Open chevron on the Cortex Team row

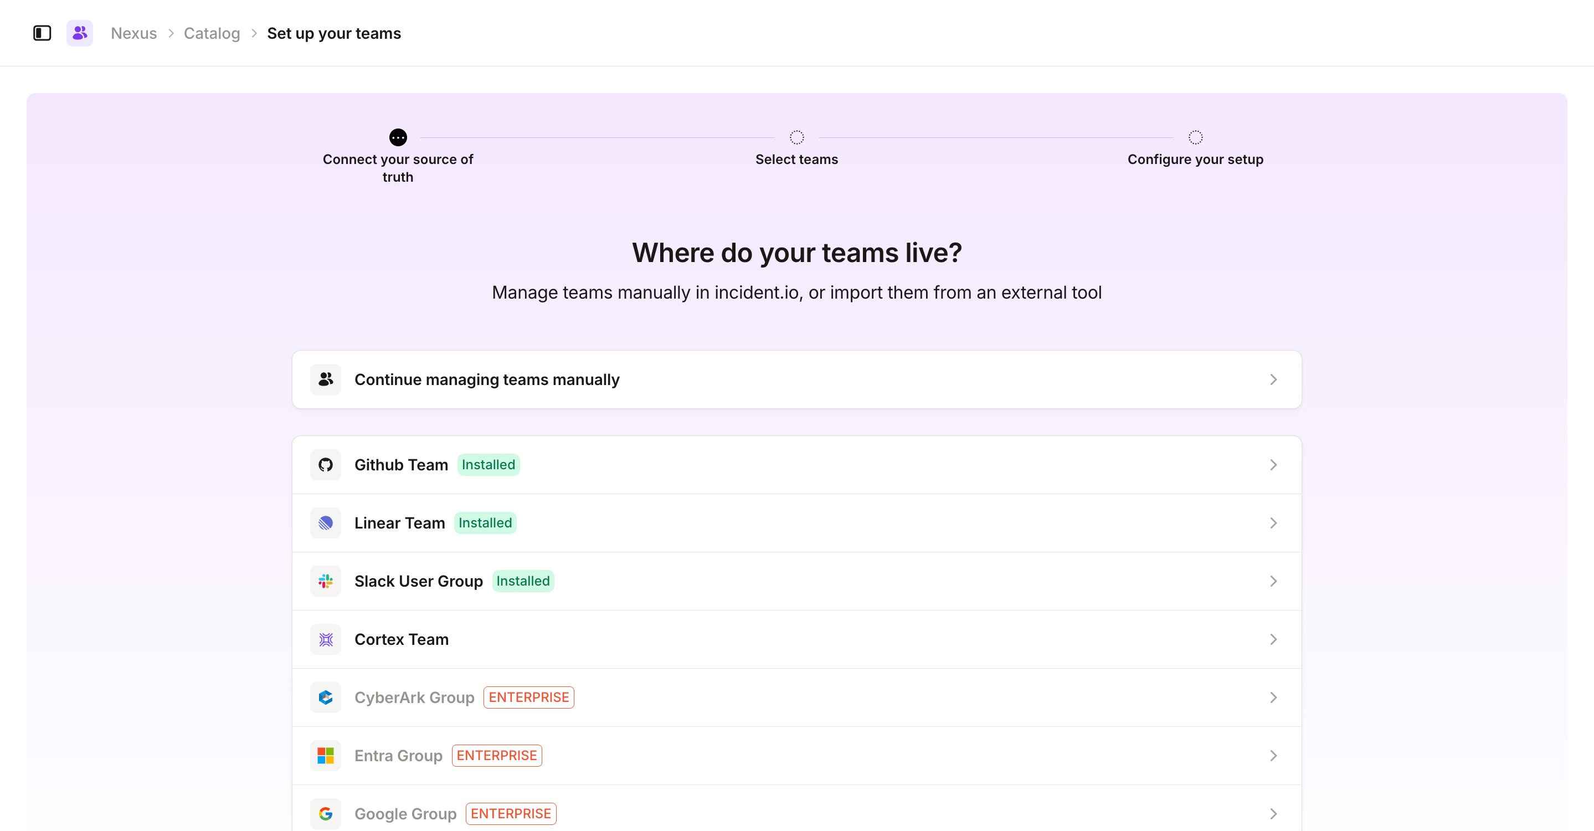[1273, 639]
